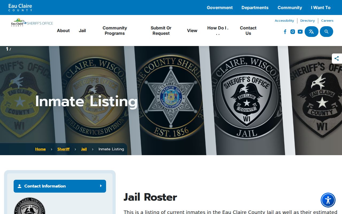Click the Sheriff's Office logo
The height and width of the screenshot is (214, 342).
[32, 22]
